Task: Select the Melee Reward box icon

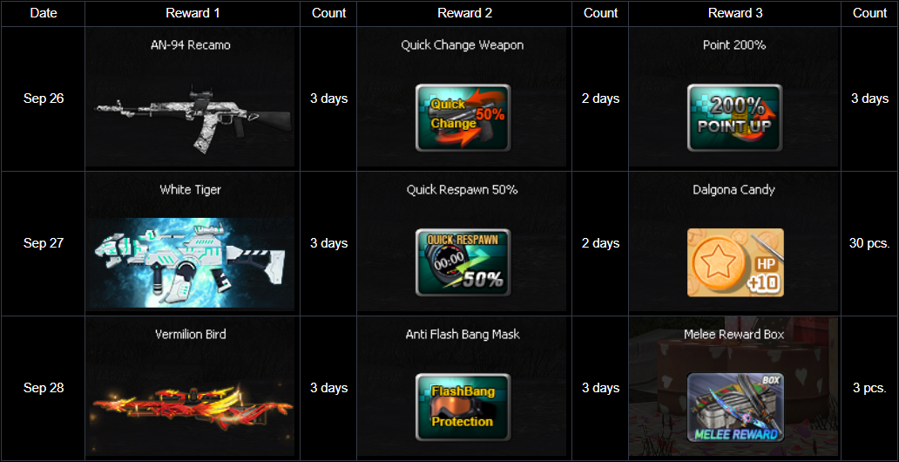Action: pos(735,407)
